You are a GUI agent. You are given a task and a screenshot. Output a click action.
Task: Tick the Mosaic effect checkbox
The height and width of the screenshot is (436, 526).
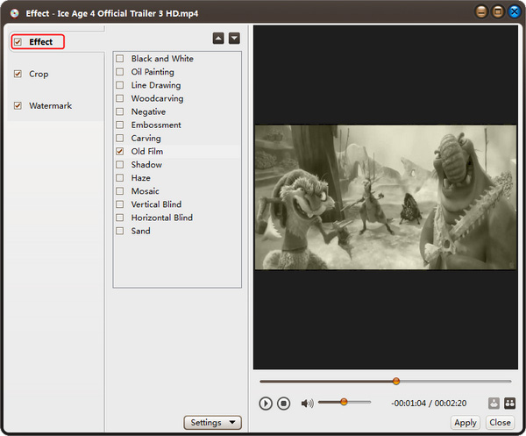120,191
